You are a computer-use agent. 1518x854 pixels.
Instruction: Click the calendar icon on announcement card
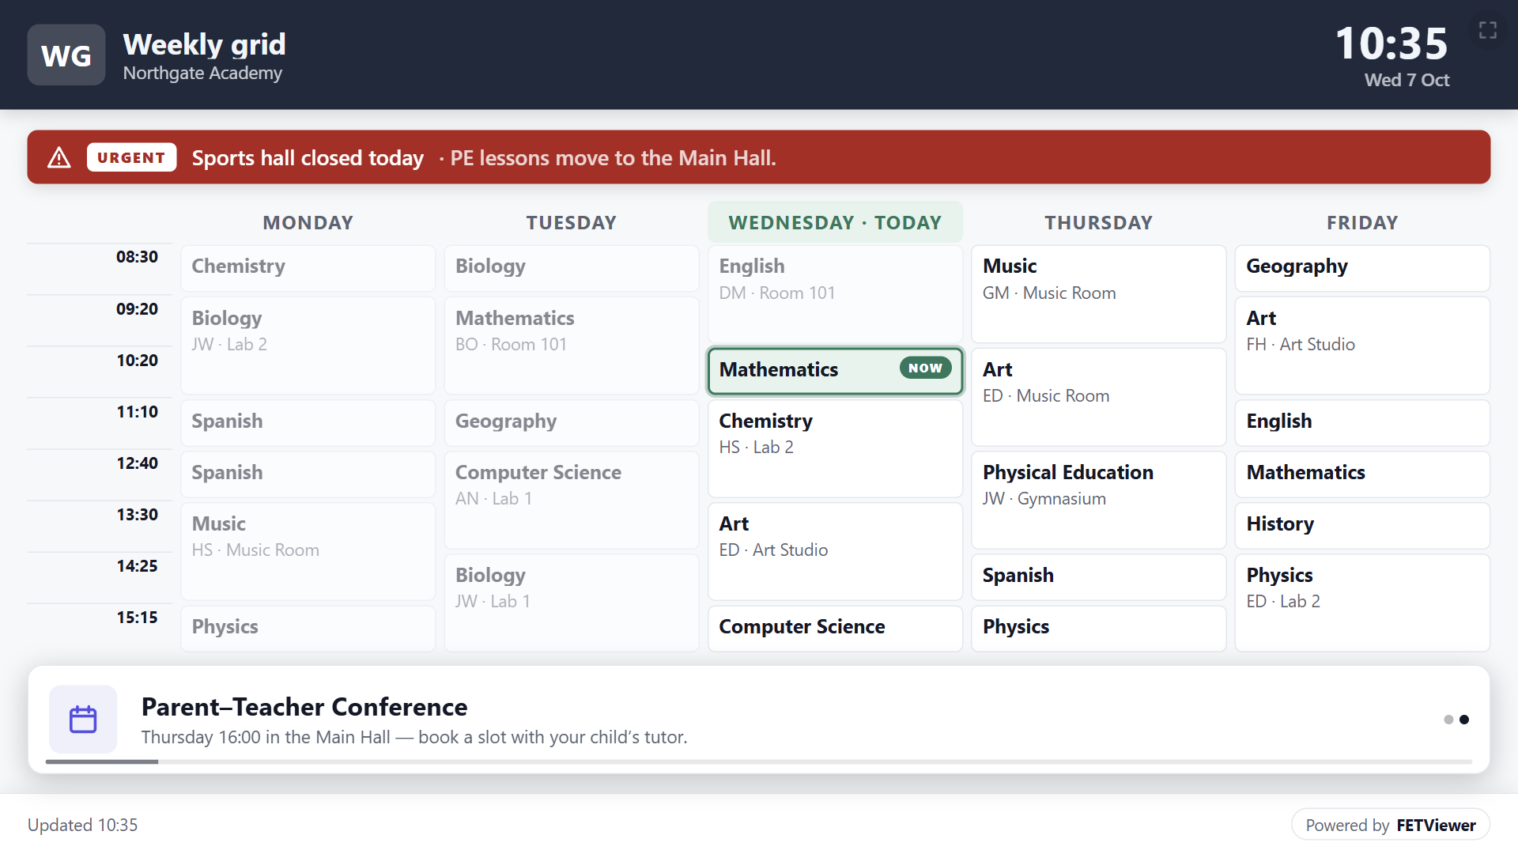pos(83,719)
